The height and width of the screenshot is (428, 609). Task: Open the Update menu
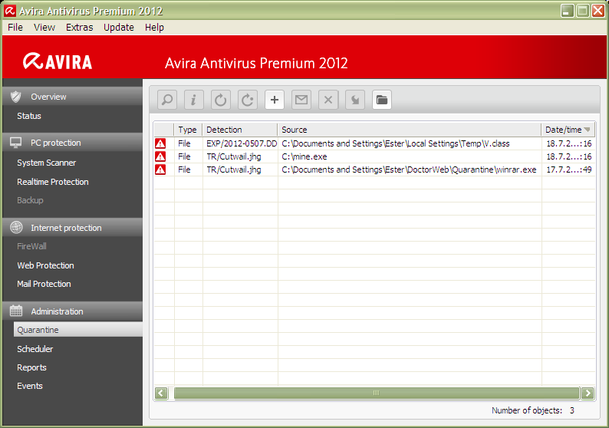tap(118, 28)
